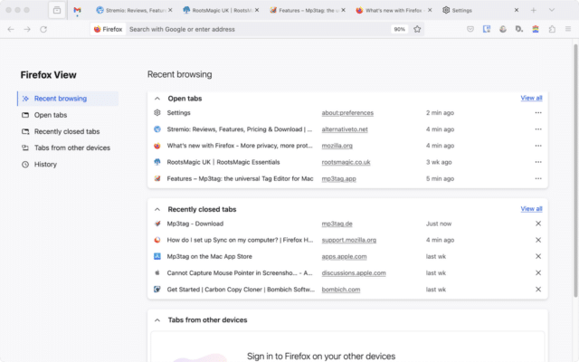
Task: Open the support.mozilla.org link
Action: [x=349, y=240]
